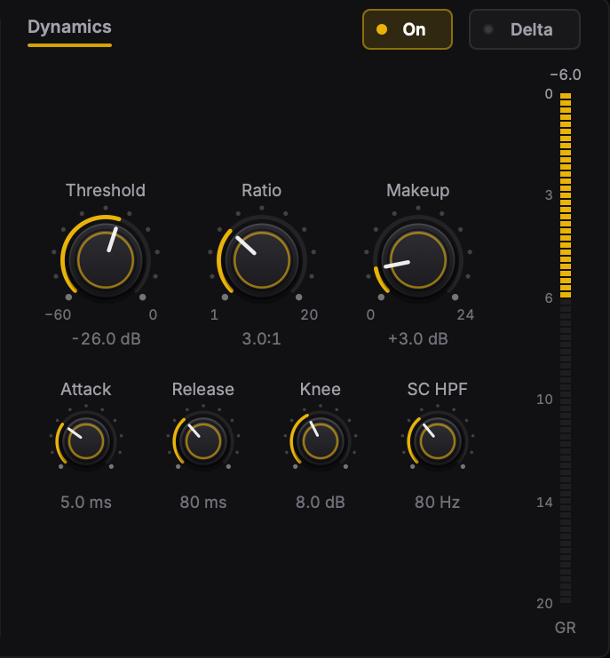Select the 80 ms release value
This screenshot has height=658, width=610.
tap(203, 502)
